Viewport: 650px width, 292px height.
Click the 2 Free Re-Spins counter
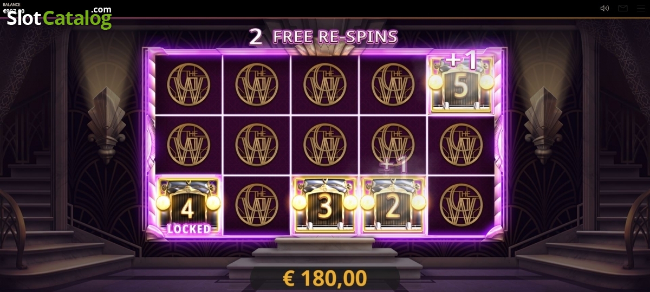click(x=323, y=37)
